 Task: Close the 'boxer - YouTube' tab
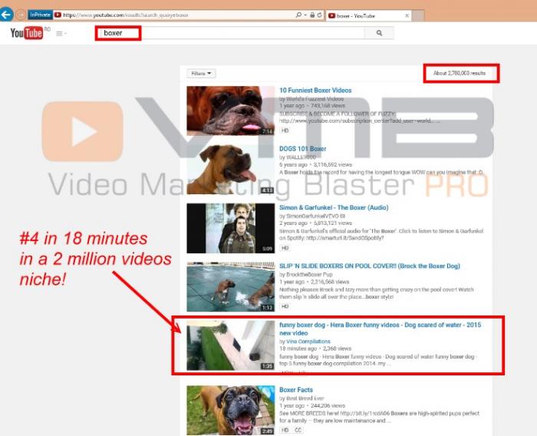(x=407, y=16)
